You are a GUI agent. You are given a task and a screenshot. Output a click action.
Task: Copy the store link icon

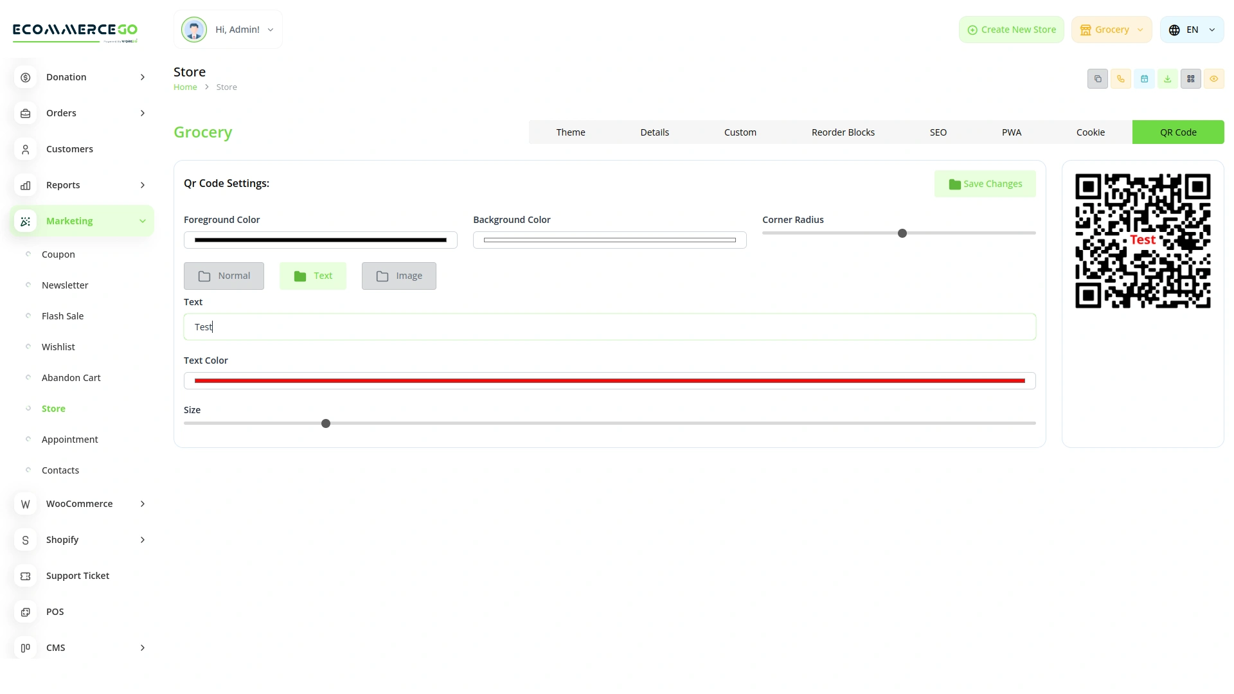[x=1097, y=78]
